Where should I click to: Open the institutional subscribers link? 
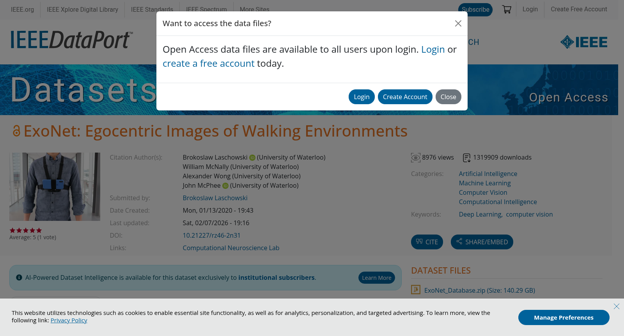click(x=277, y=277)
